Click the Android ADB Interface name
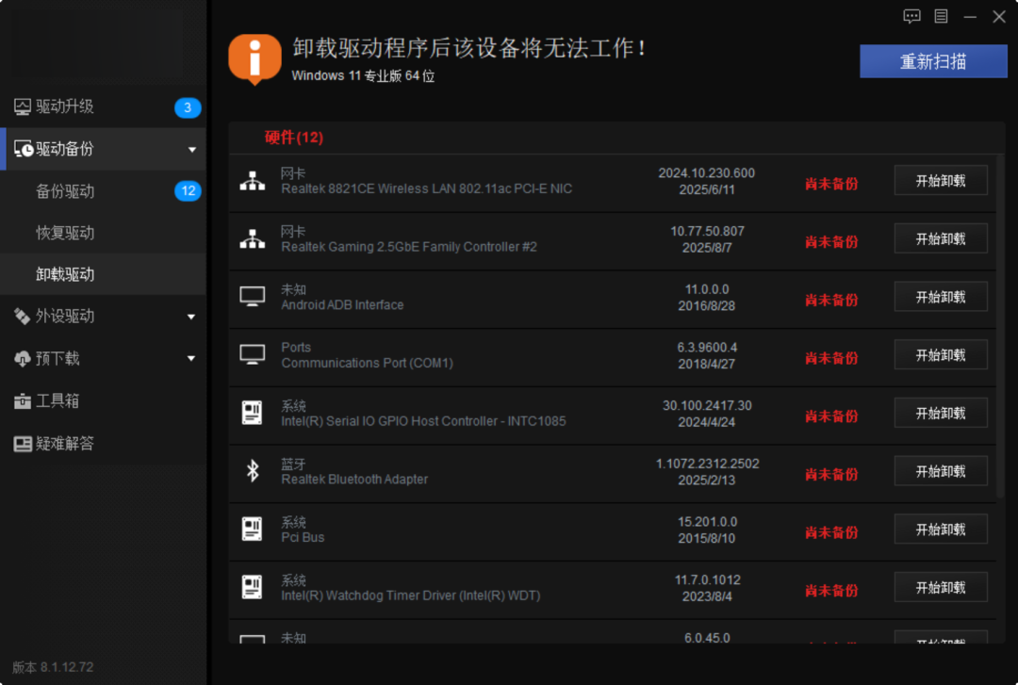 click(x=342, y=304)
